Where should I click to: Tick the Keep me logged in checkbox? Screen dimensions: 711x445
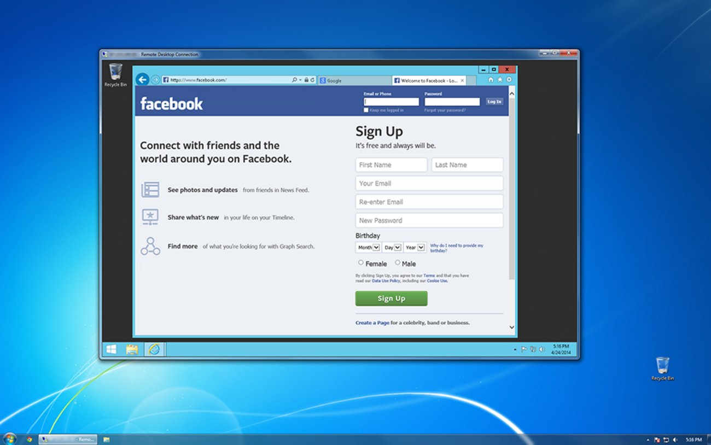click(x=366, y=110)
